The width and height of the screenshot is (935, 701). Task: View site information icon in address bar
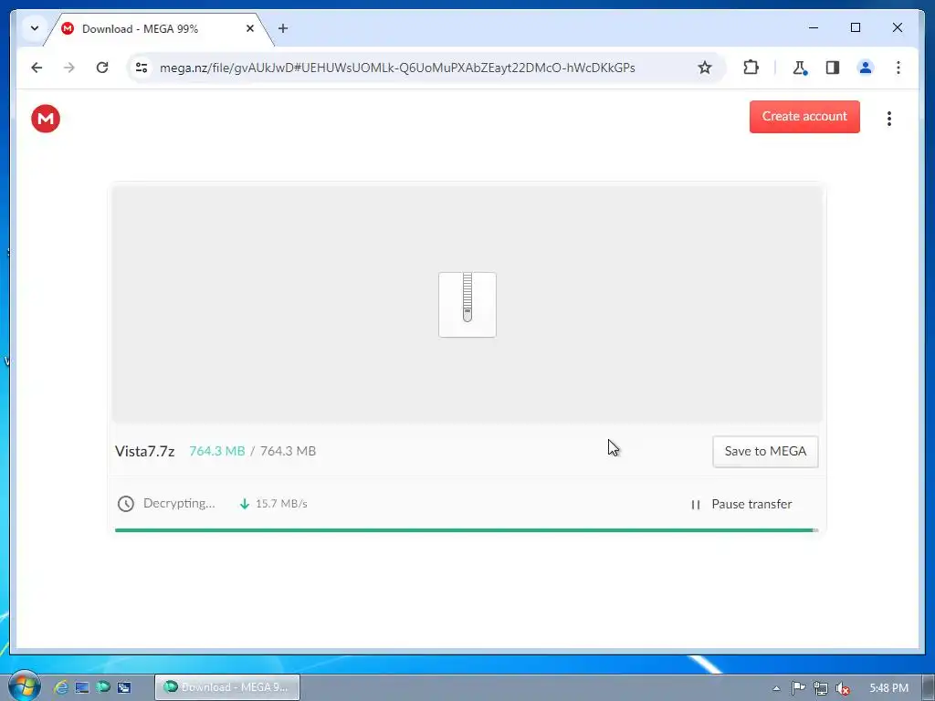point(142,68)
